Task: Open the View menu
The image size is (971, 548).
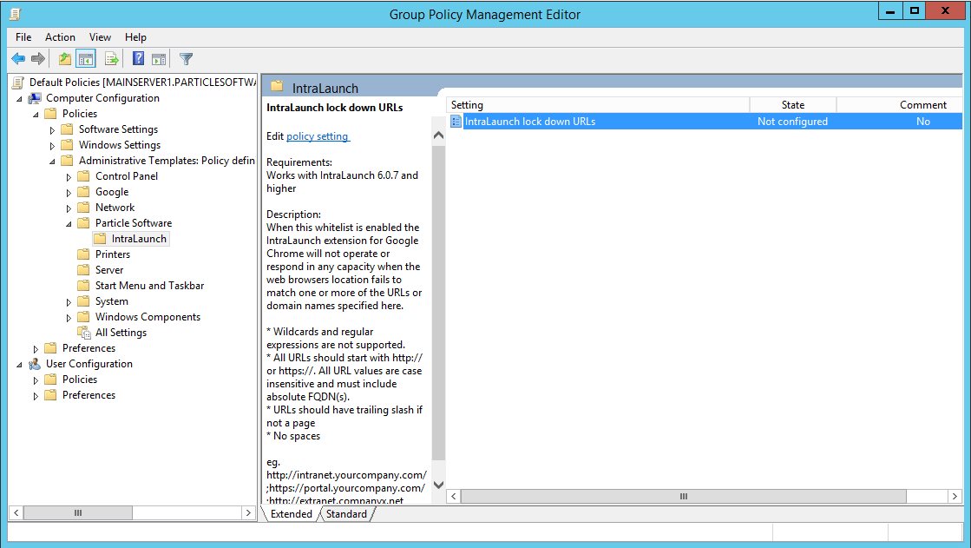Action: [x=100, y=37]
